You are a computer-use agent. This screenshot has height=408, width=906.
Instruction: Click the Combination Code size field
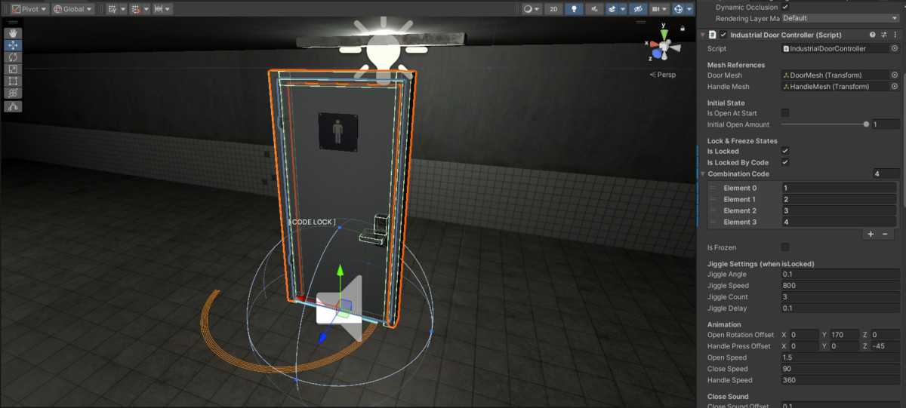[x=886, y=173]
